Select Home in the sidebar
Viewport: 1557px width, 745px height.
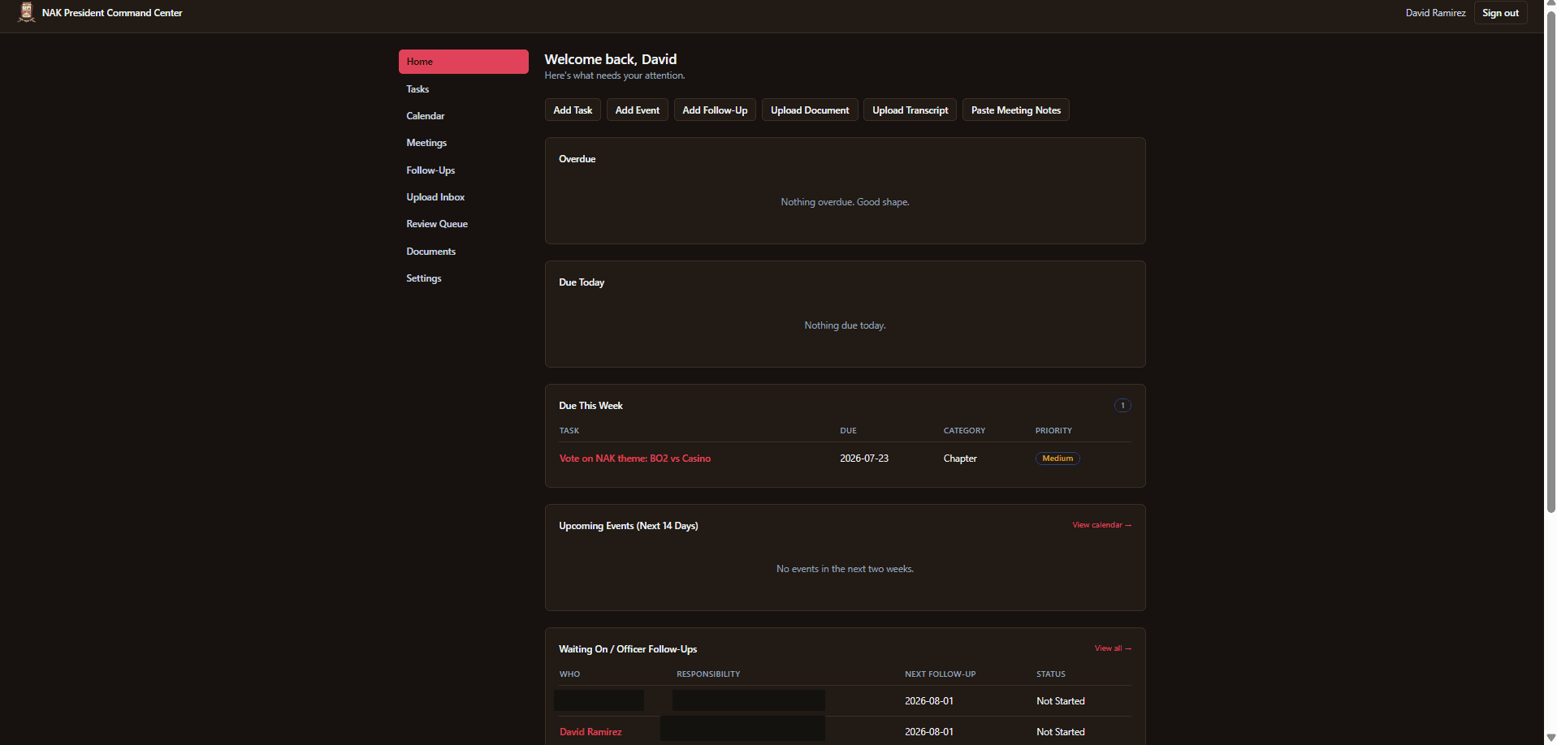[463, 62]
